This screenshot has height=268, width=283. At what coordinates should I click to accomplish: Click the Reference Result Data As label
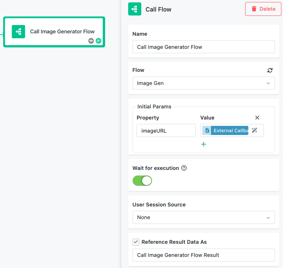click(x=174, y=242)
